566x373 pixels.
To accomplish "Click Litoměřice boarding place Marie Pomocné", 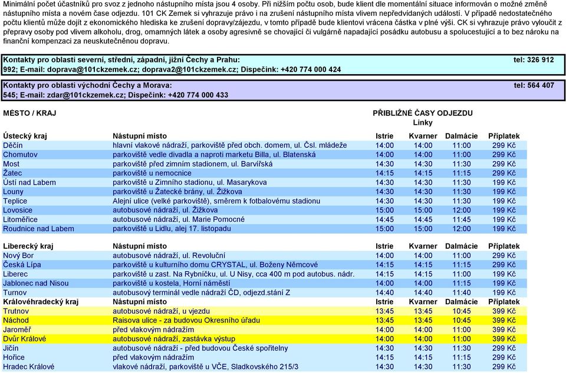I will (178, 219).
